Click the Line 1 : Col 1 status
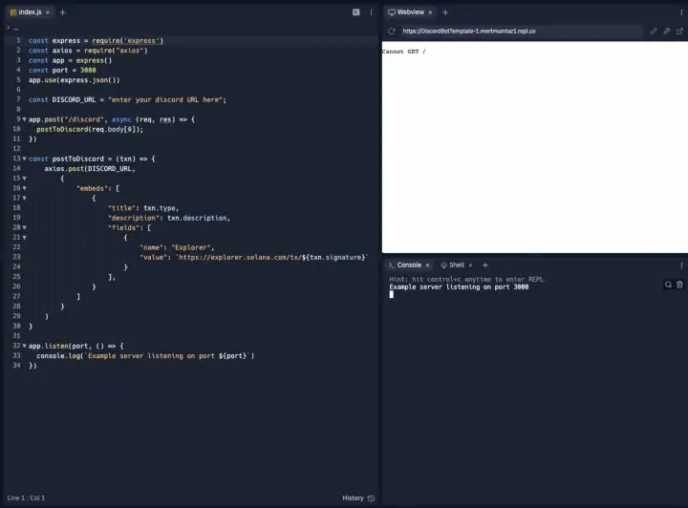The height and width of the screenshot is (508, 688). [26, 497]
